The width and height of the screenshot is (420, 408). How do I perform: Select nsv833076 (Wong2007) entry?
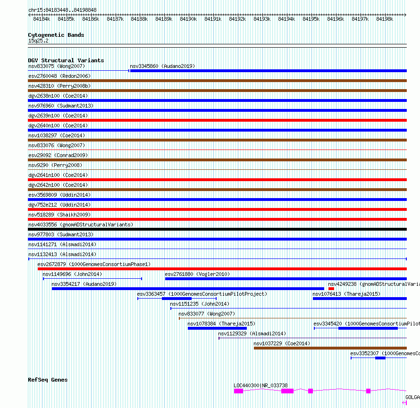(x=57, y=145)
